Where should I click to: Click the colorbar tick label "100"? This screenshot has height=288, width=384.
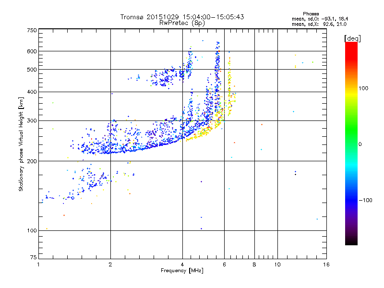pos(363,88)
